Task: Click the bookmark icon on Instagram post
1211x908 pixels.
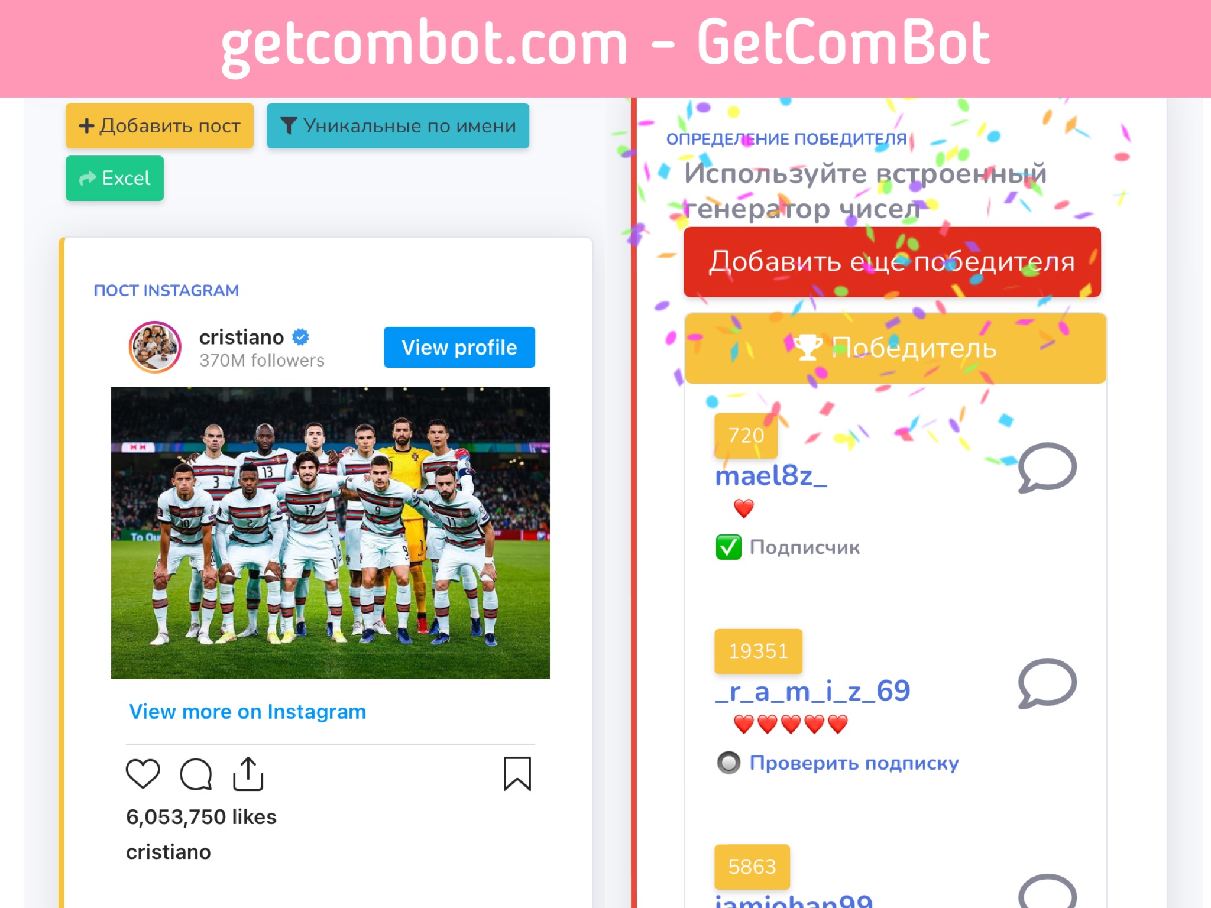Action: tap(518, 770)
